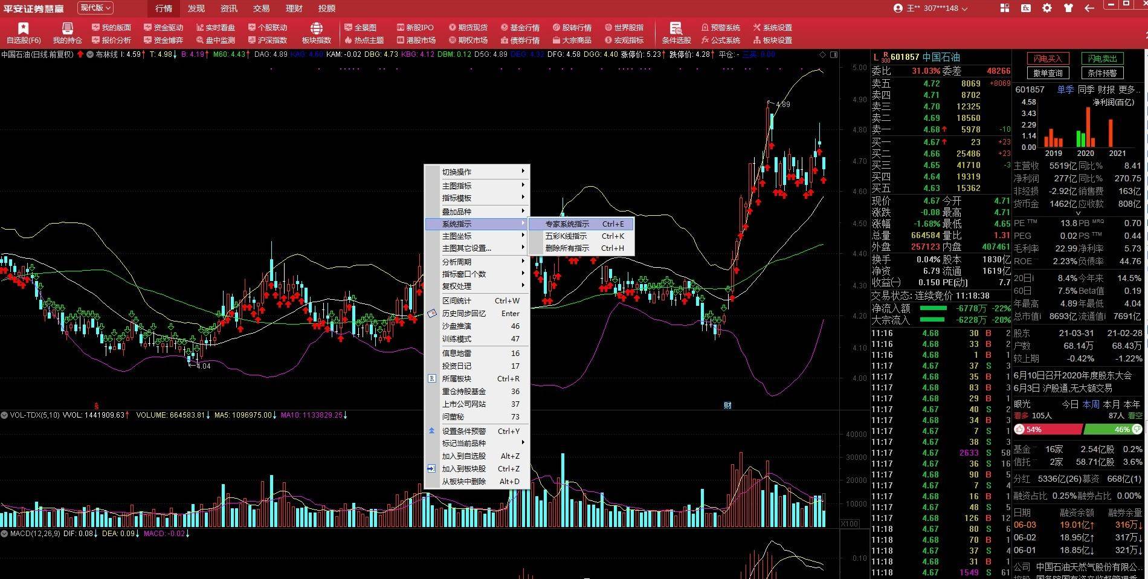
Task: Open 热点主题 flame icon item
Action: (x=364, y=40)
